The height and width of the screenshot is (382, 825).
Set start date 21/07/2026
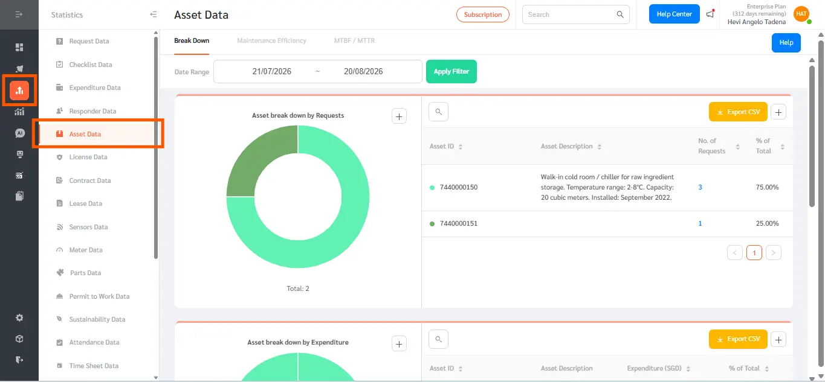pyautogui.click(x=272, y=71)
